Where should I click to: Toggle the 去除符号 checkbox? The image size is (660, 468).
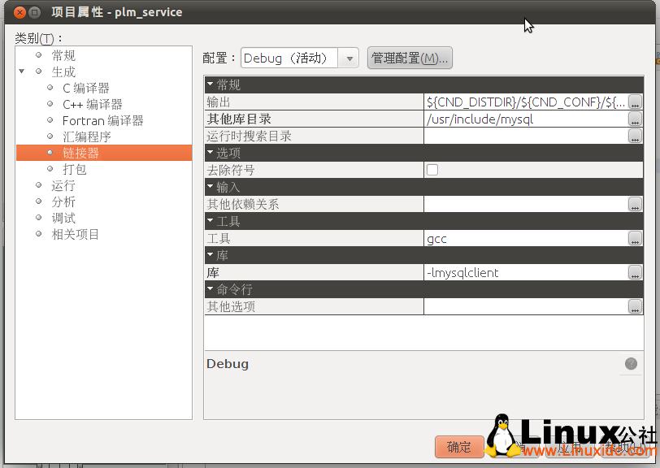click(432, 171)
